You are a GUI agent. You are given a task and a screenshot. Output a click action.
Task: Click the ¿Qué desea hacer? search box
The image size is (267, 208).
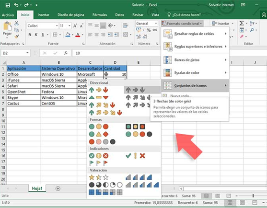(184, 15)
